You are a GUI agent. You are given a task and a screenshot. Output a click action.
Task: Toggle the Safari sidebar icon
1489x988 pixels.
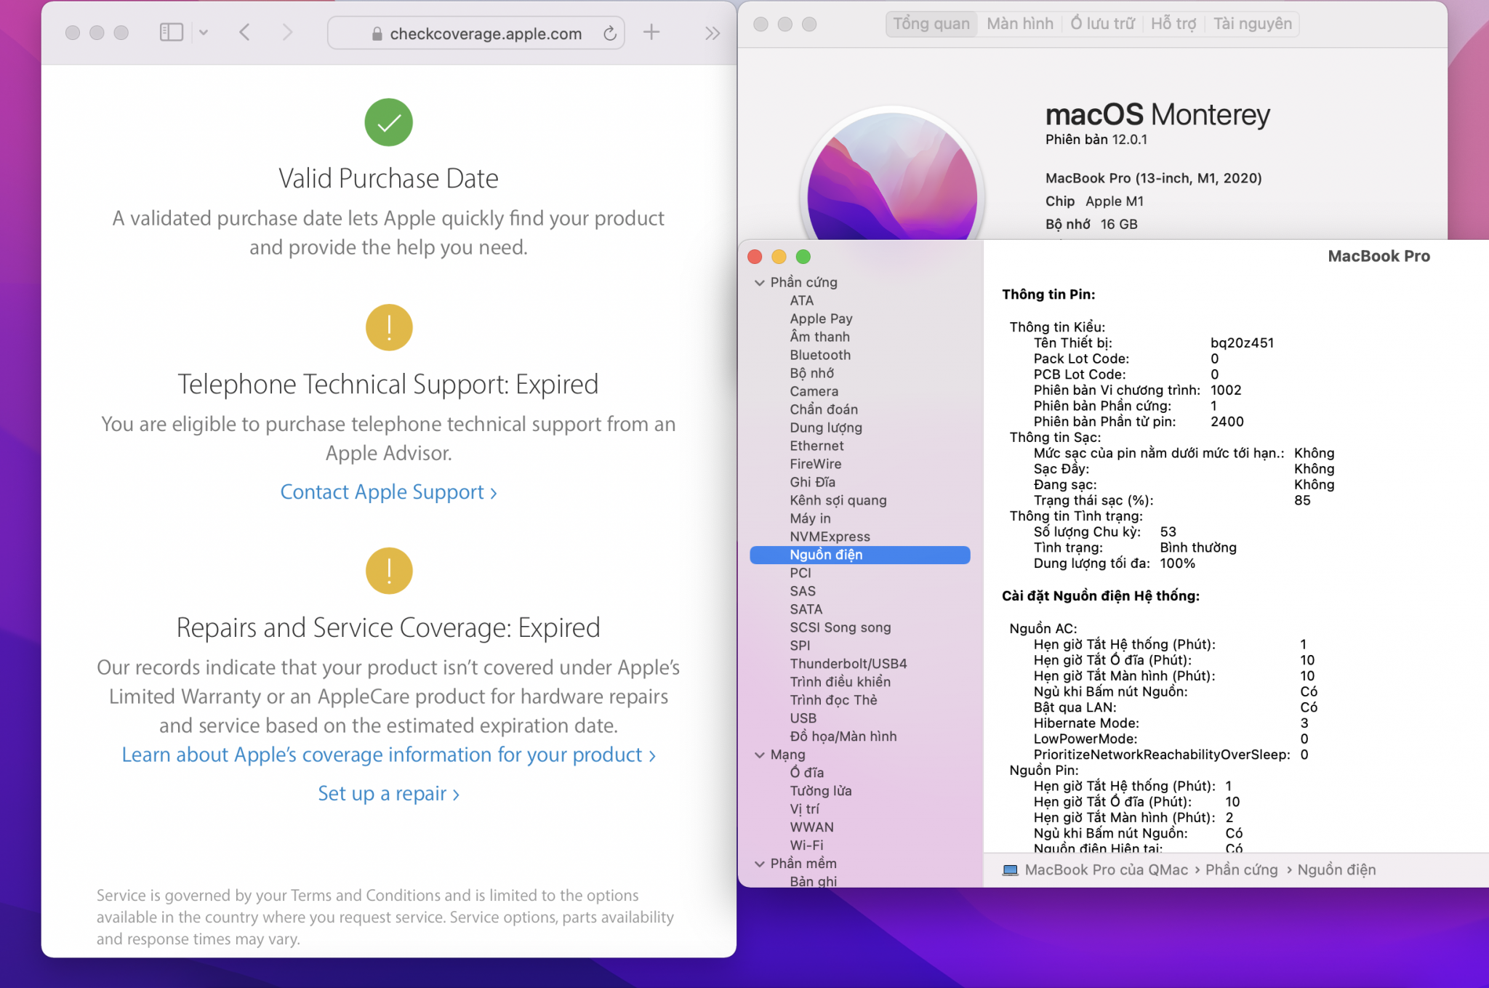click(171, 33)
